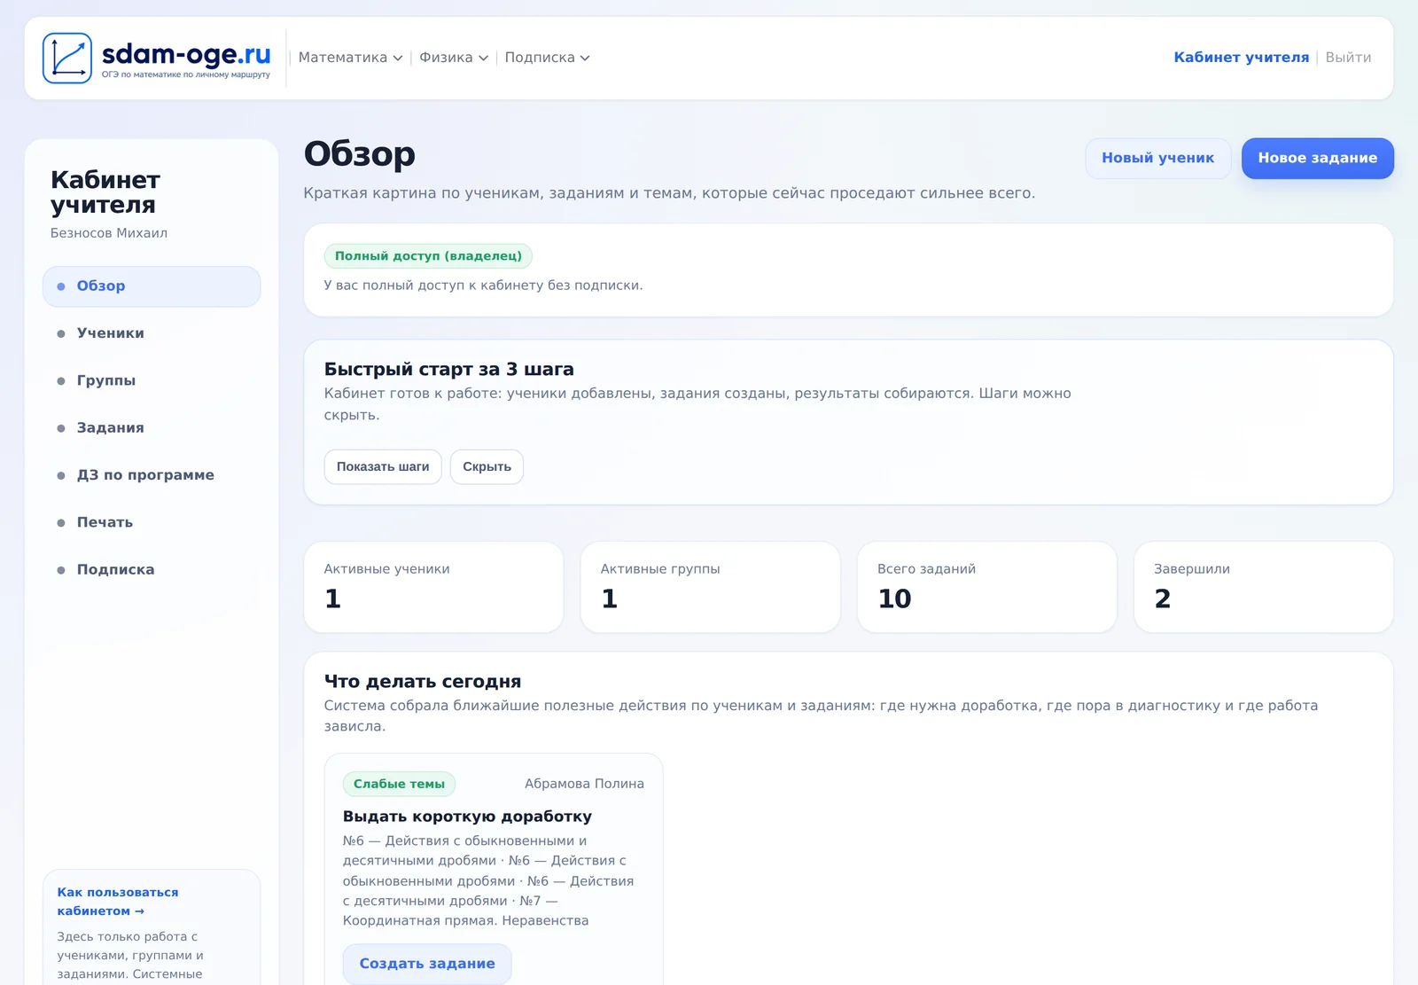The width and height of the screenshot is (1418, 985).
Task: Click Создать задание button
Action: pyautogui.click(x=427, y=964)
